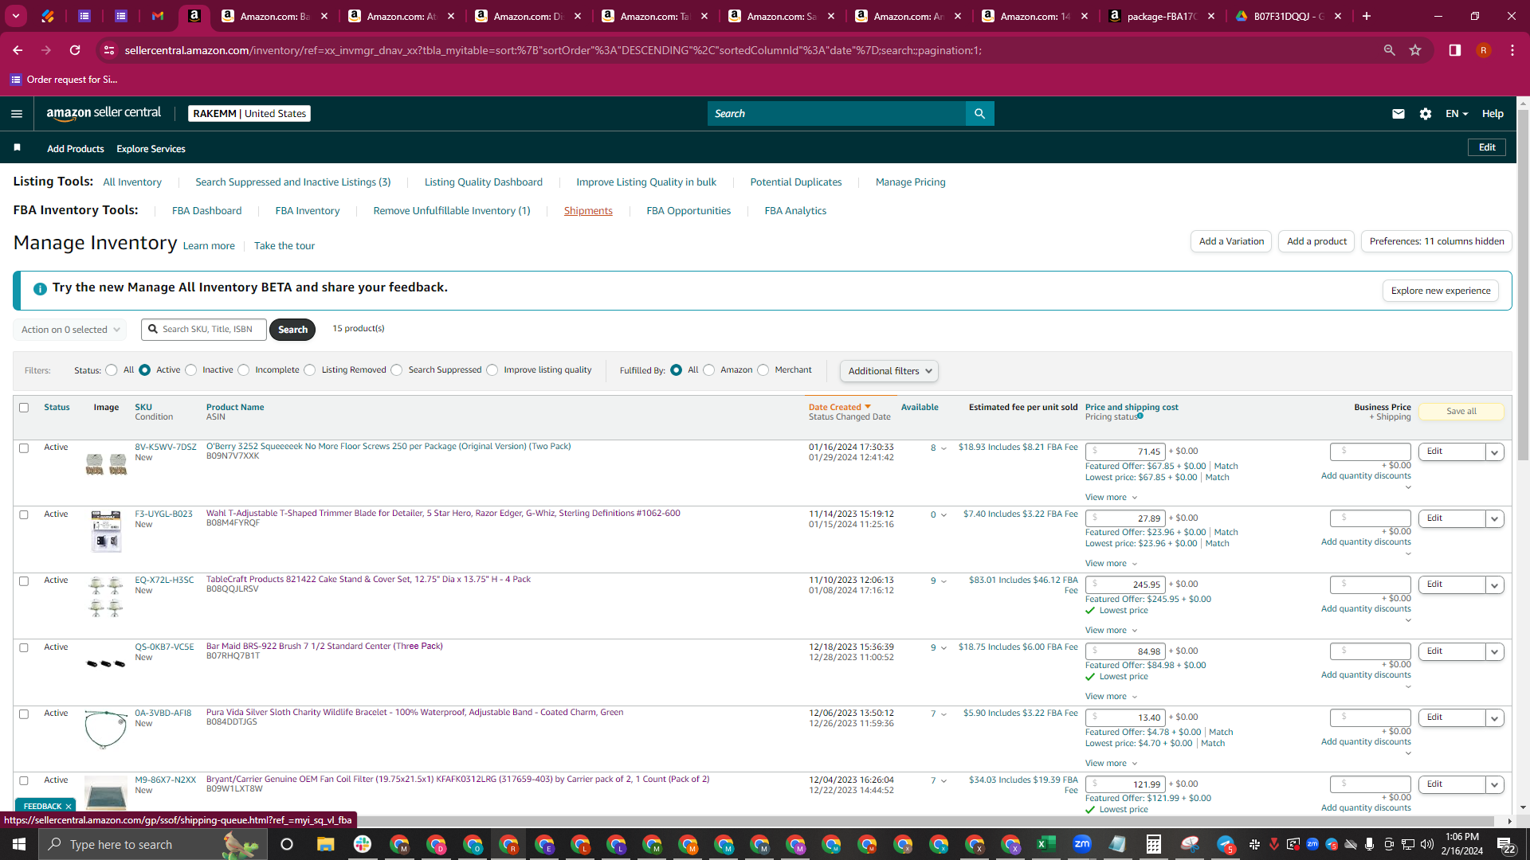Open the FBA Inventory tool
Screen dimensions: 1530x860
click(x=308, y=211)
